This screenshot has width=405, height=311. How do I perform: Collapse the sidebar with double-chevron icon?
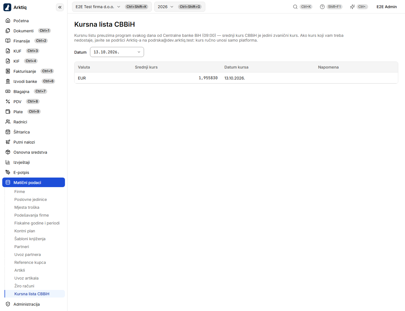(x=60, y=7)
